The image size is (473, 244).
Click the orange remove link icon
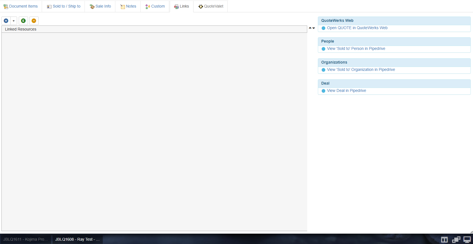(x=34, y=21)
